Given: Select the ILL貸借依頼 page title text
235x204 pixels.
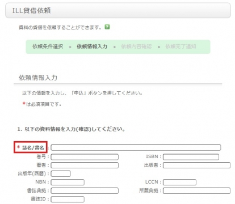Looking at the screenshot, I should (31, 11).
